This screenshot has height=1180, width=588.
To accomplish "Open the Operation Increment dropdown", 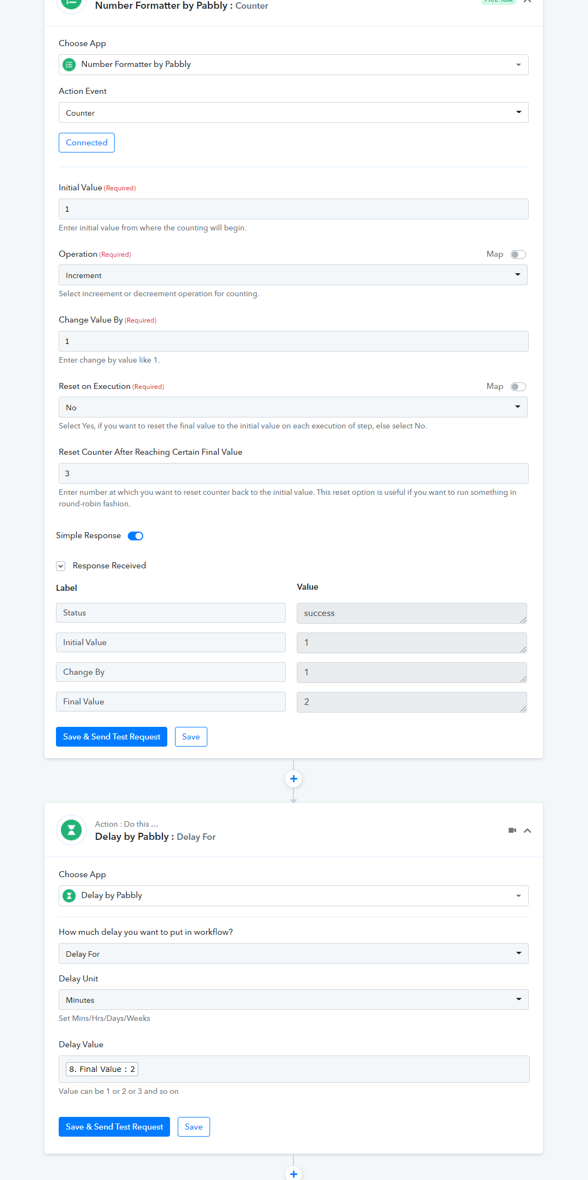I will pos(293,275).
